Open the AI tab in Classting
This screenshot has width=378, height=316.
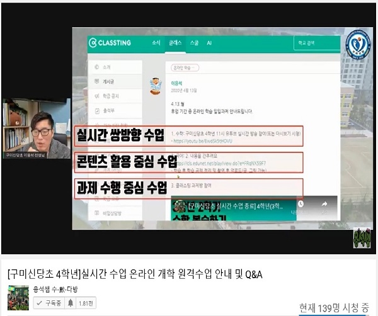pyautogui.click(x=210, y=43)
